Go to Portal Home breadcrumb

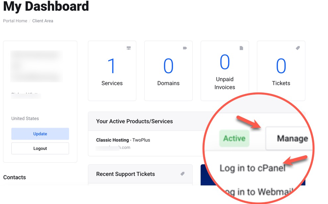tap(15, 21)
